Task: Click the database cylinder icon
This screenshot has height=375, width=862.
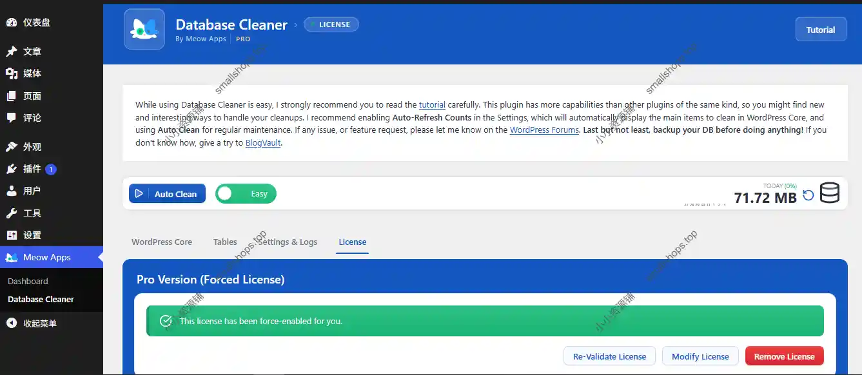Action: [x=830, y=193]
